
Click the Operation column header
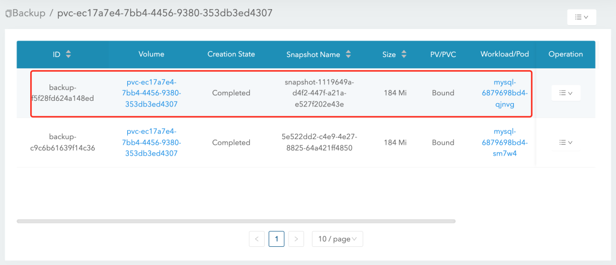pos(565,54)
